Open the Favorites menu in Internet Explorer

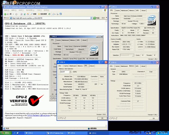click(30, 10)
